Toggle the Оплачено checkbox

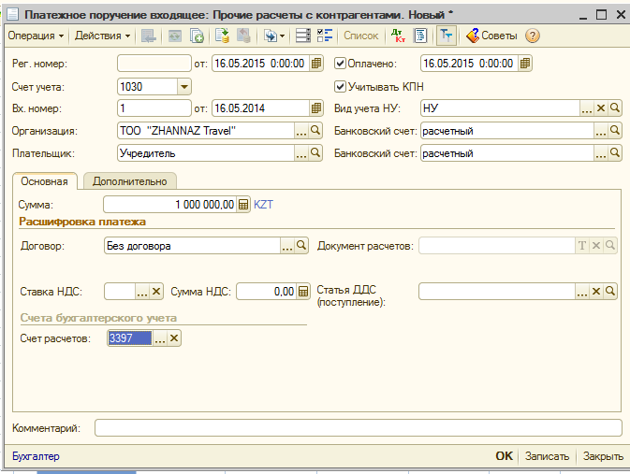click(340, 64)
